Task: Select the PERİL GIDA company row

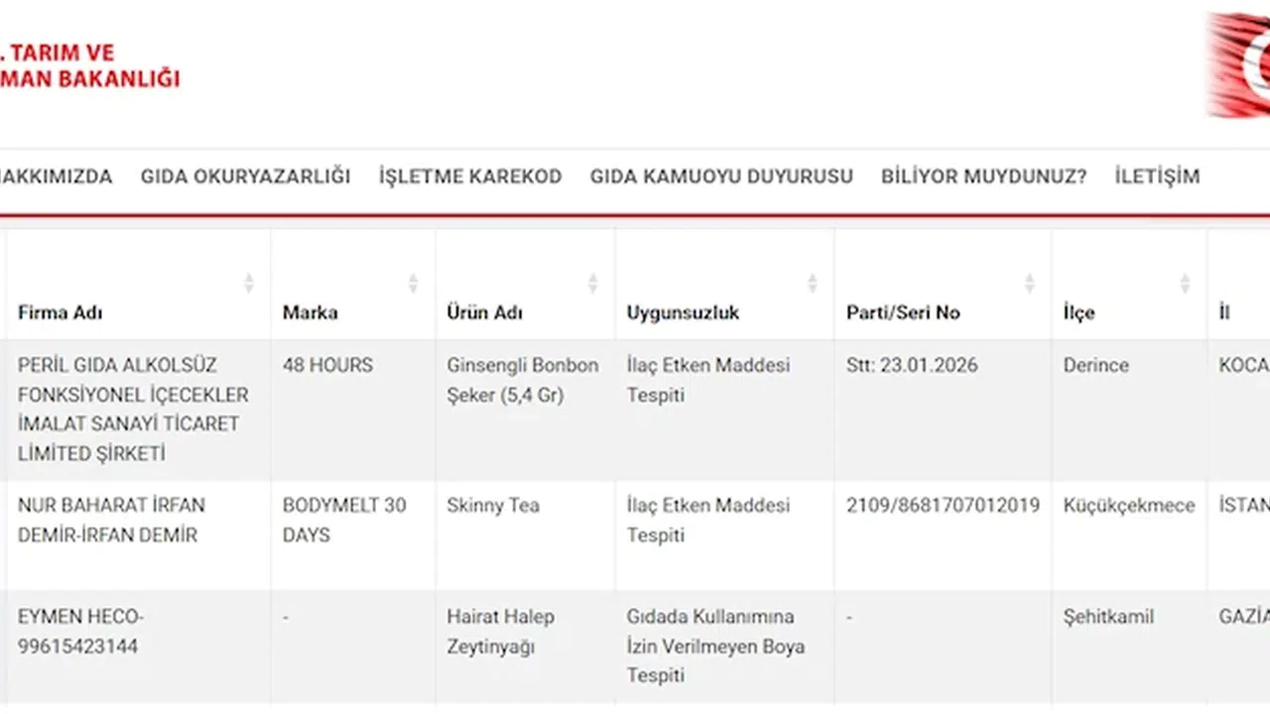Action: 133,409
